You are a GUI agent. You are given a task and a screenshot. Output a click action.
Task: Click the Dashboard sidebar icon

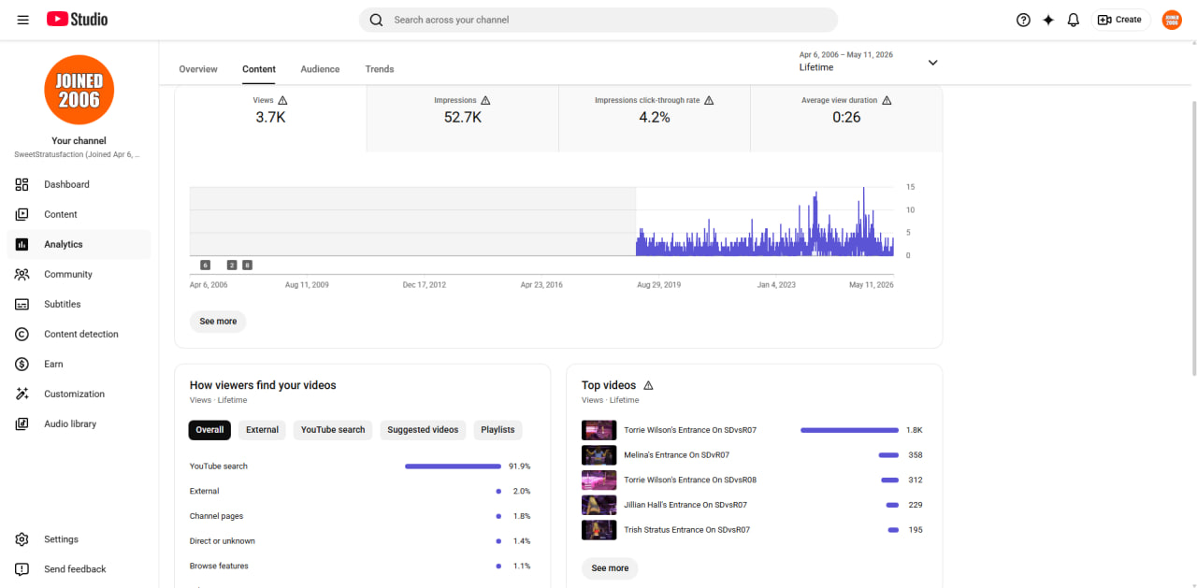22,184
